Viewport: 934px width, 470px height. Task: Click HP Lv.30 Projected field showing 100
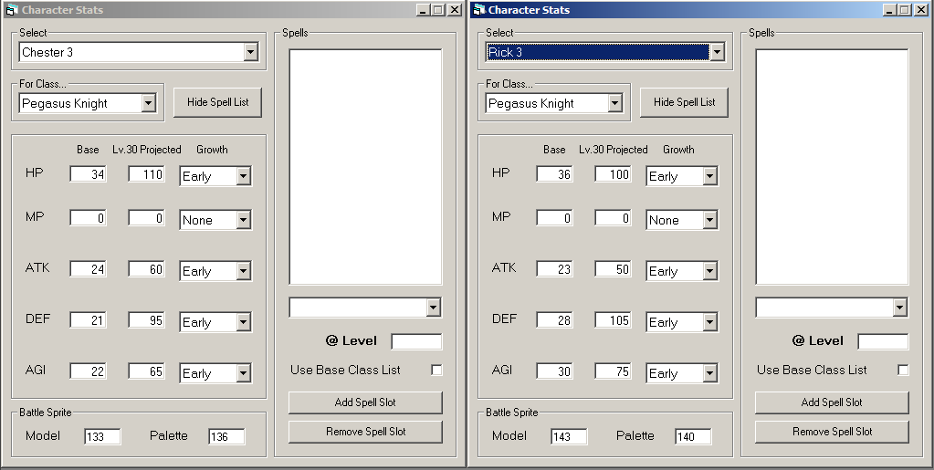click(613, 174)
